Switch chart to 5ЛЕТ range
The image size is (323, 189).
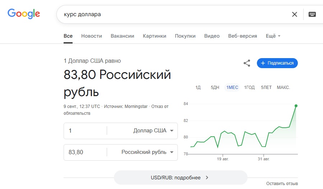coord(266,88)
